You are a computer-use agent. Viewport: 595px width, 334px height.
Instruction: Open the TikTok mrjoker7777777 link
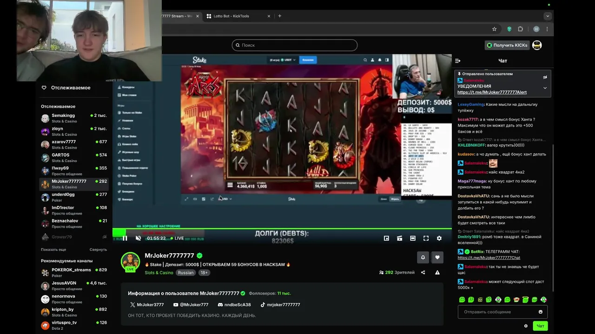coord(280,305)
